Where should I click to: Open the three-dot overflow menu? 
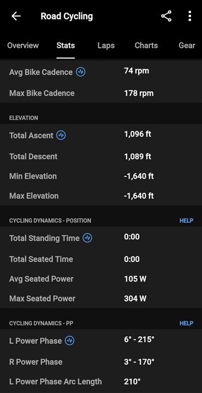[x=190, y=16]
